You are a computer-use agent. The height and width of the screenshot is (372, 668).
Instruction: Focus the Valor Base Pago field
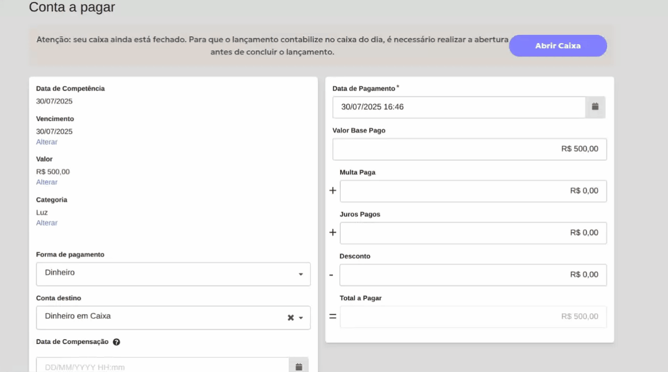click(469, 149)
